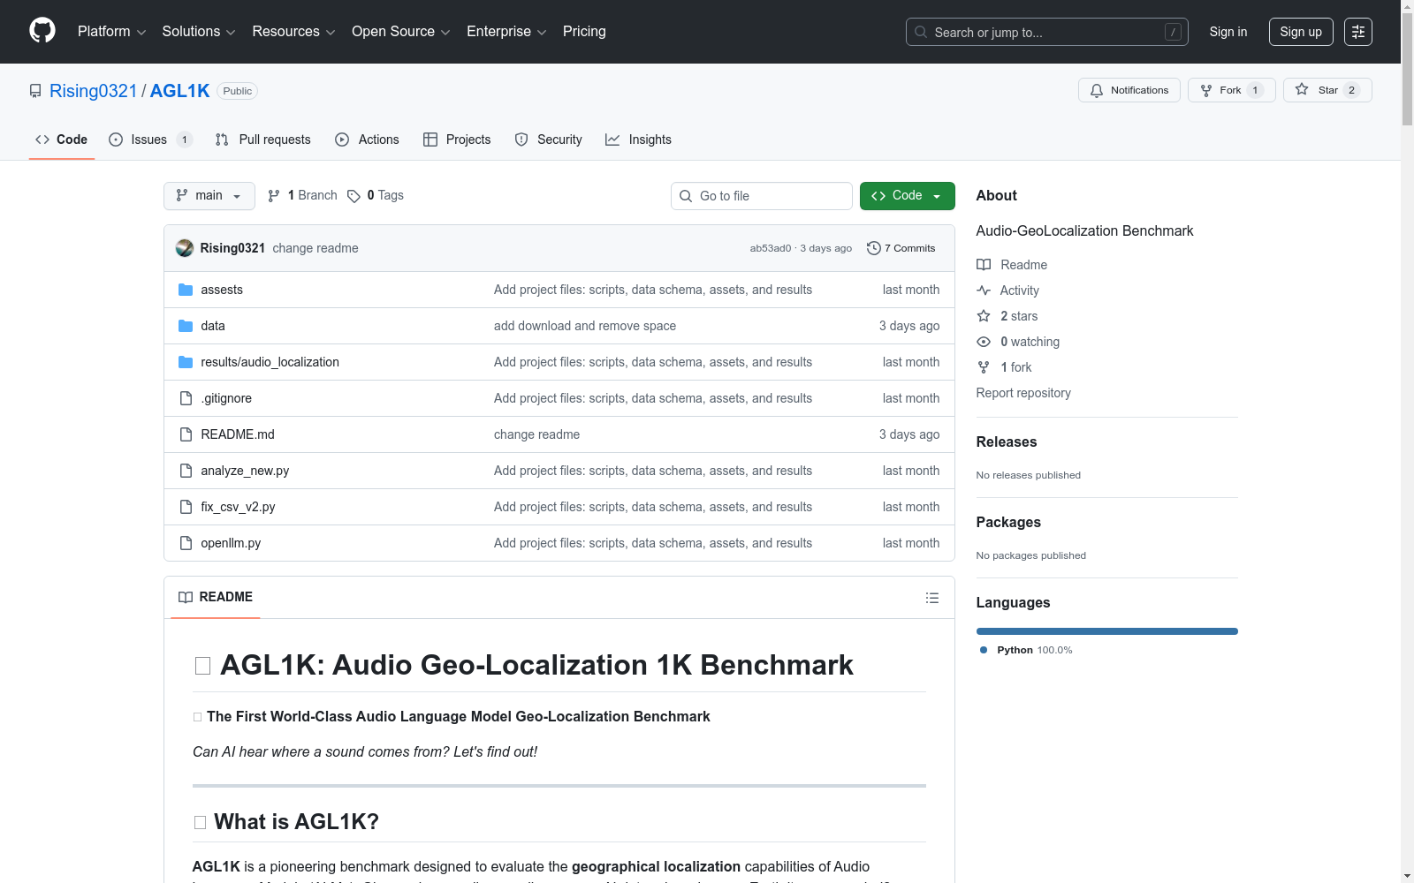The height and width of the screenshot is (883, 1414).
Task: Switch to the Issues tab
Action: pos(150,140)
